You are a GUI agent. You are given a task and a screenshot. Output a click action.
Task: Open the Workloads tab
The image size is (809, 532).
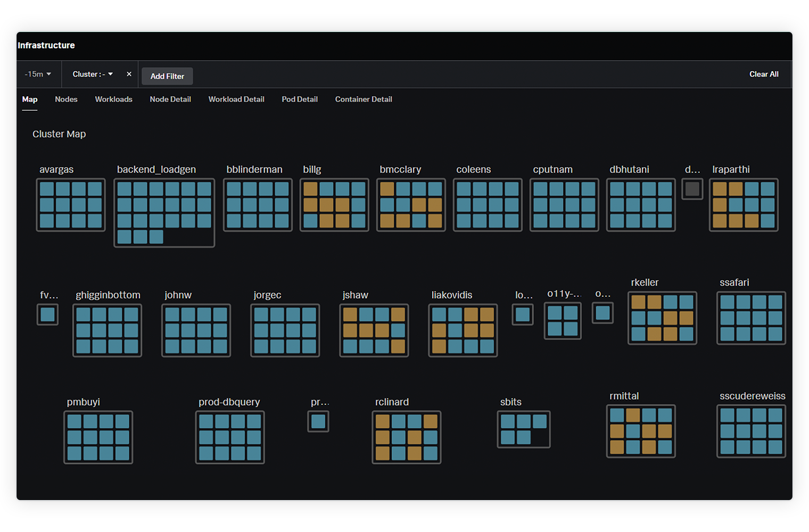[113, 99]
